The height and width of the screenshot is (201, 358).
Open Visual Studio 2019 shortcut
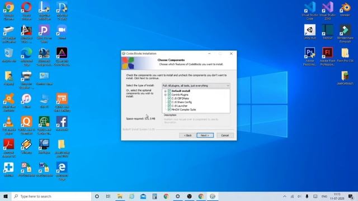(x=327, y=11)
